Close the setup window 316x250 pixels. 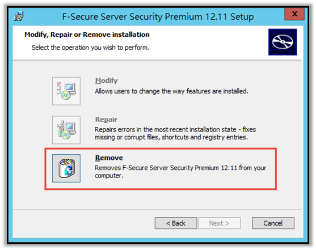[294, 14]
